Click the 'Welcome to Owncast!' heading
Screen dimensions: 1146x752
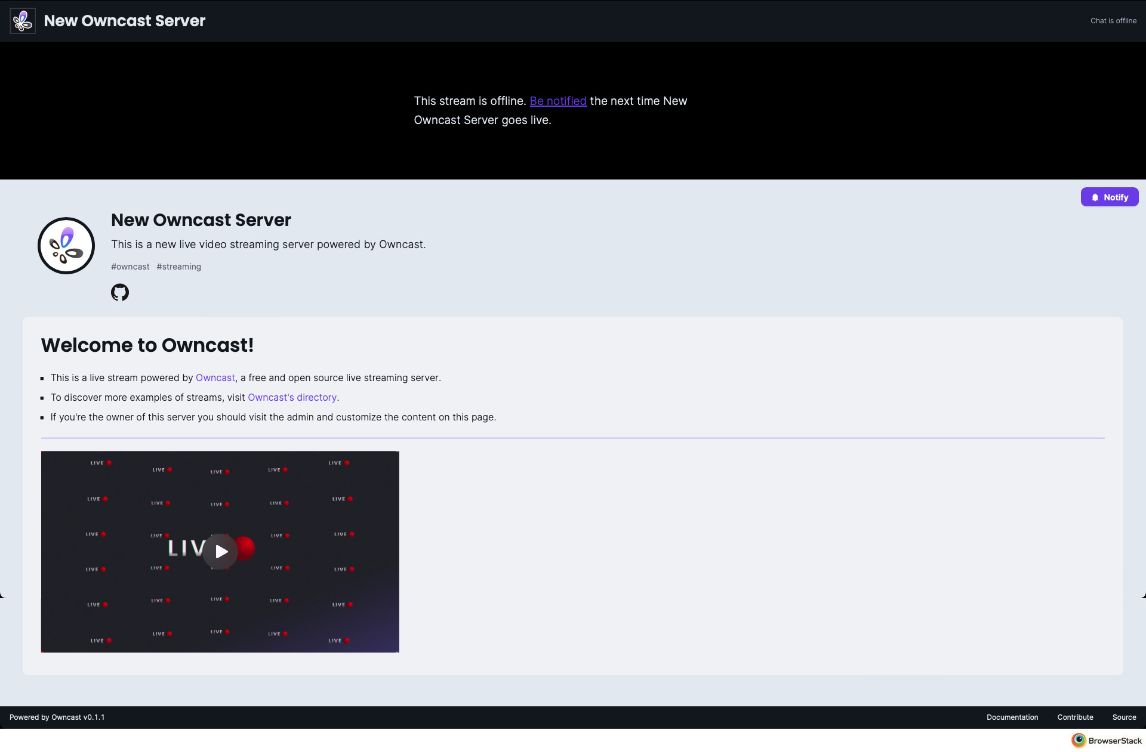147,345
